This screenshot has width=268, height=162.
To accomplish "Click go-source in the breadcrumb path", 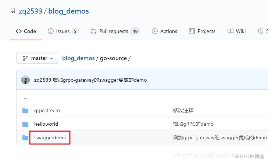I will pos(113,58).
